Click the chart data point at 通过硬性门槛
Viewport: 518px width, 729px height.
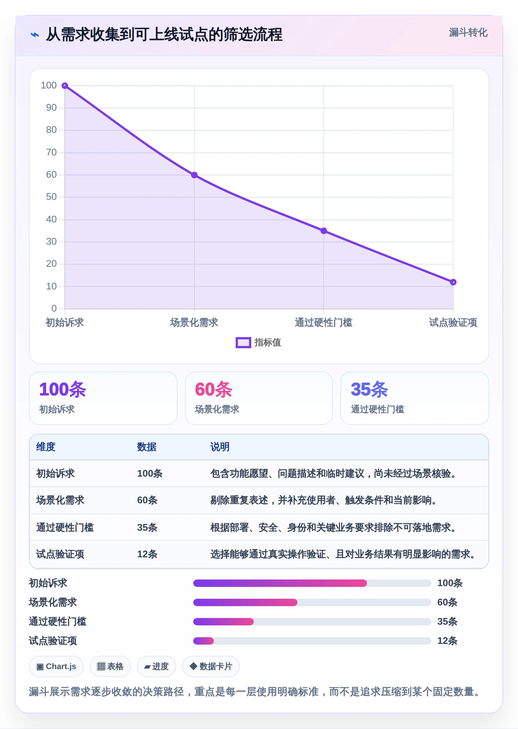point(324,231)
